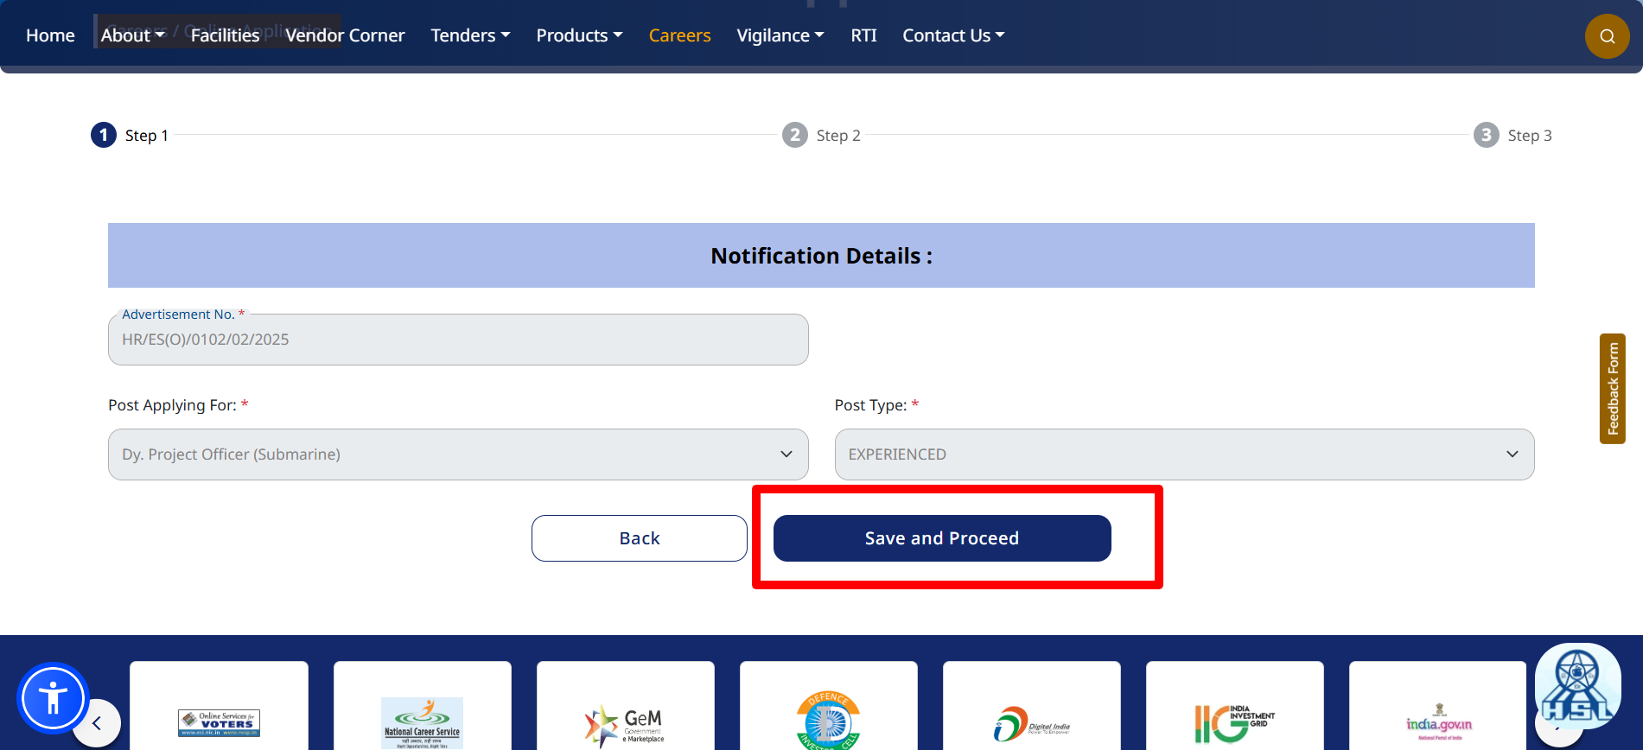Click the HSL chatbot logo icon
This screenshot has width=1643, height=750.
tap(1577, 686)
